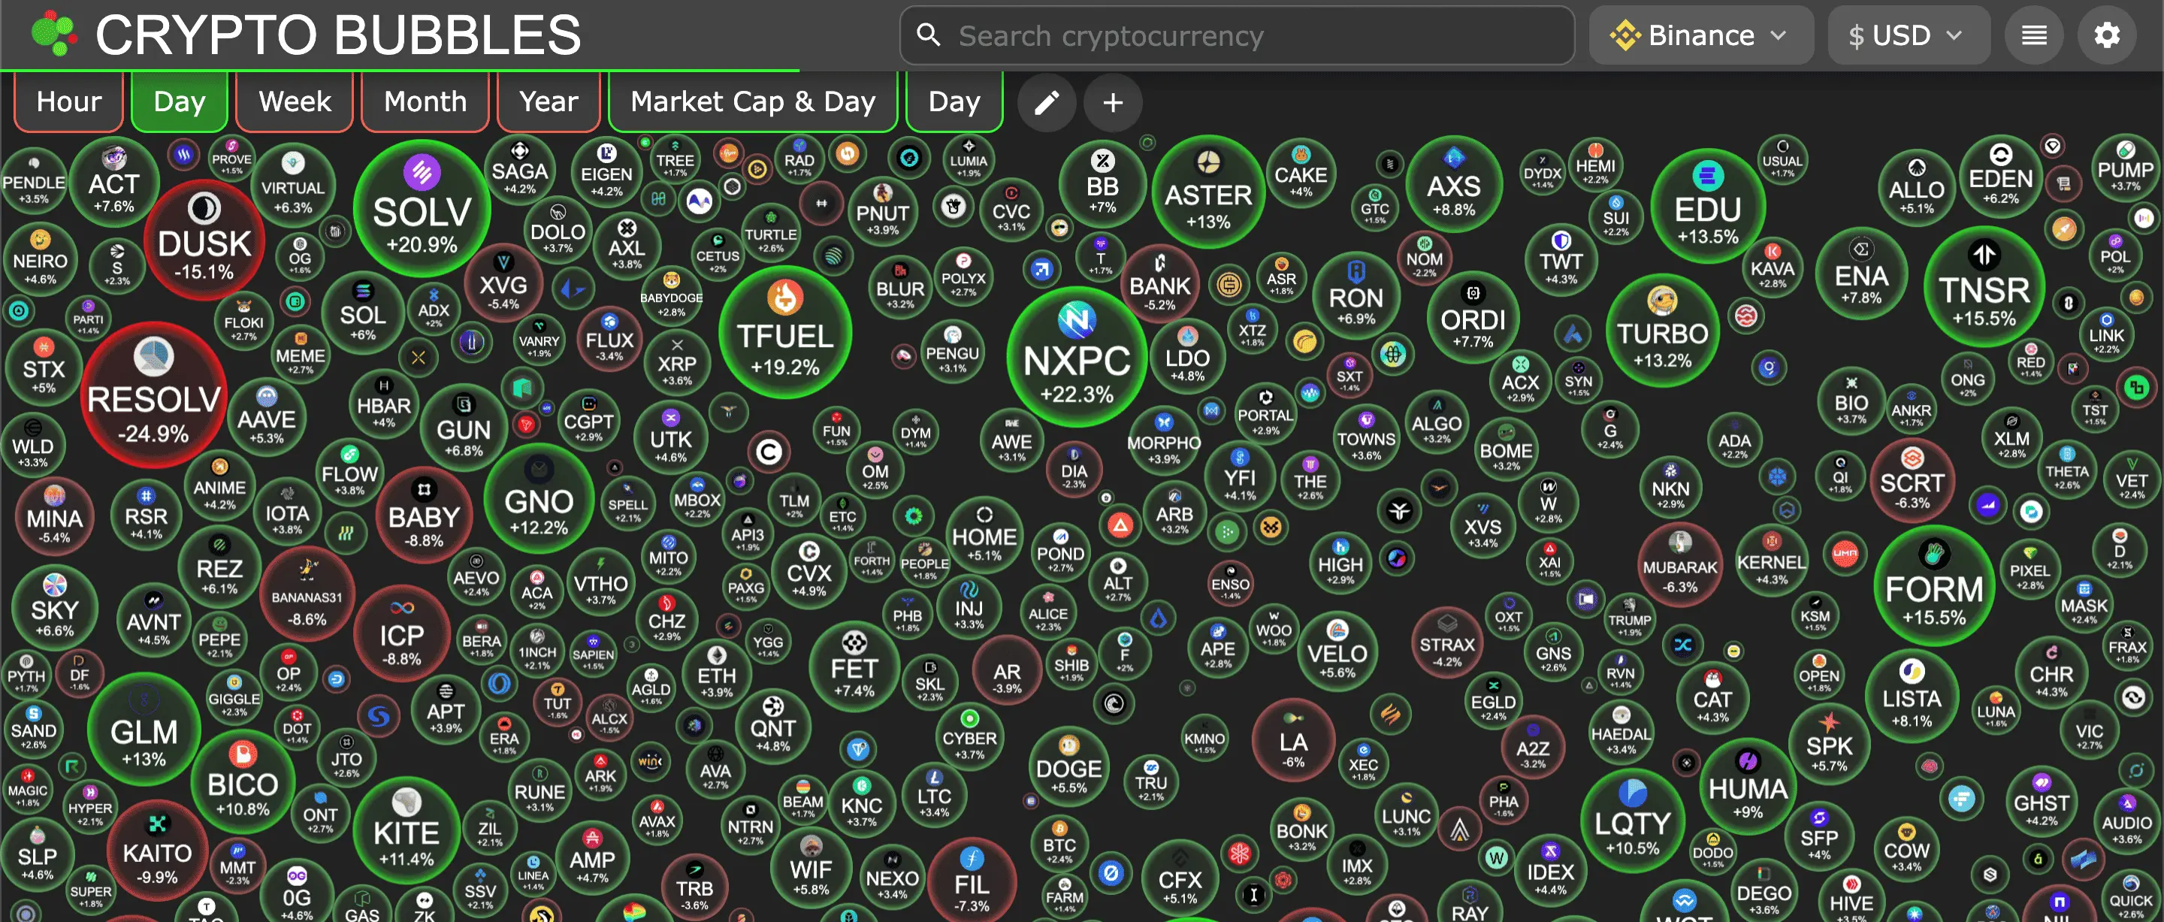
Task: Switch to the Hour tab
Action: point(69,101)
